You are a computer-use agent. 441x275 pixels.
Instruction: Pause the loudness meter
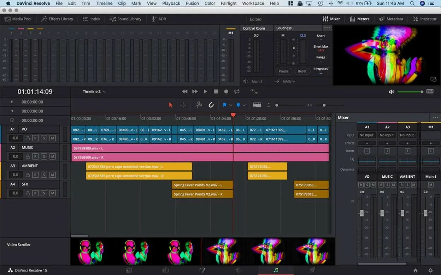coord(284,71)
